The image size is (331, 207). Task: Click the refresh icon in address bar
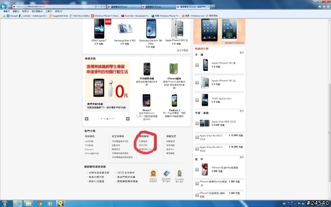pos(101,7)
